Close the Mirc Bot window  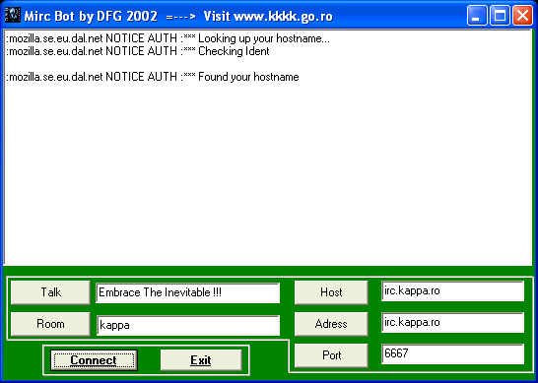click(522, 16)
